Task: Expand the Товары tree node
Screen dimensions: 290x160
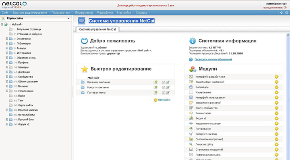Action: tap(7, 48)
